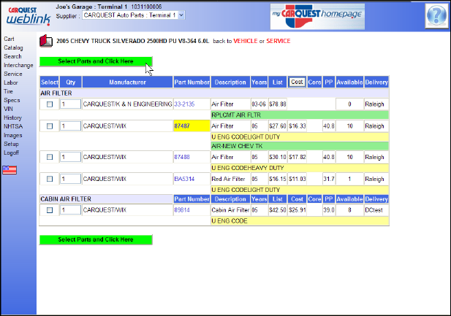Open Tire in the sidebar

(8, 91)
